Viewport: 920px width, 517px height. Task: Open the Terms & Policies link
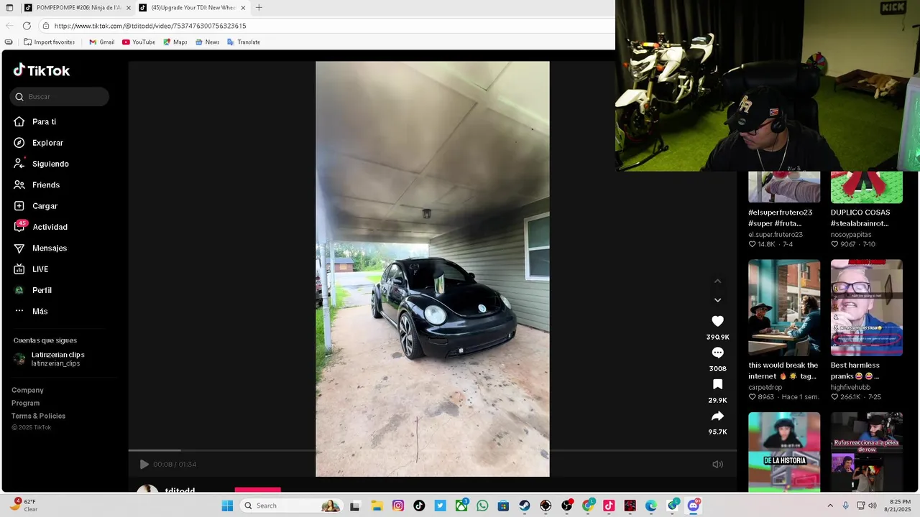pyautogui.click(x=38, y=416)
